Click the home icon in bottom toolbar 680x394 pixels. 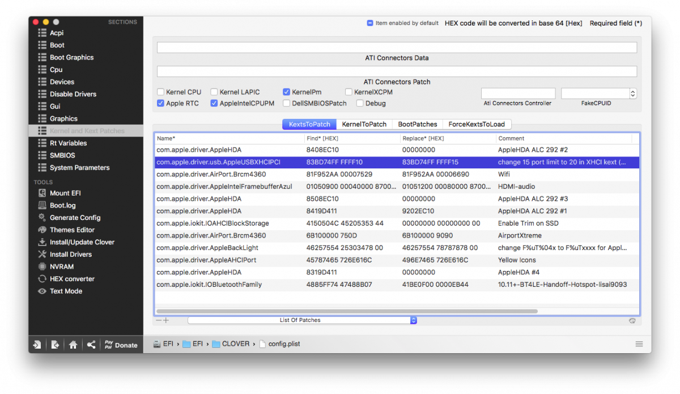coord(73,345)
